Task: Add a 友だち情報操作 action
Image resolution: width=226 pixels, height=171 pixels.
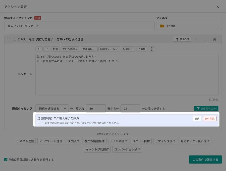Action: [x=94, y=141]
